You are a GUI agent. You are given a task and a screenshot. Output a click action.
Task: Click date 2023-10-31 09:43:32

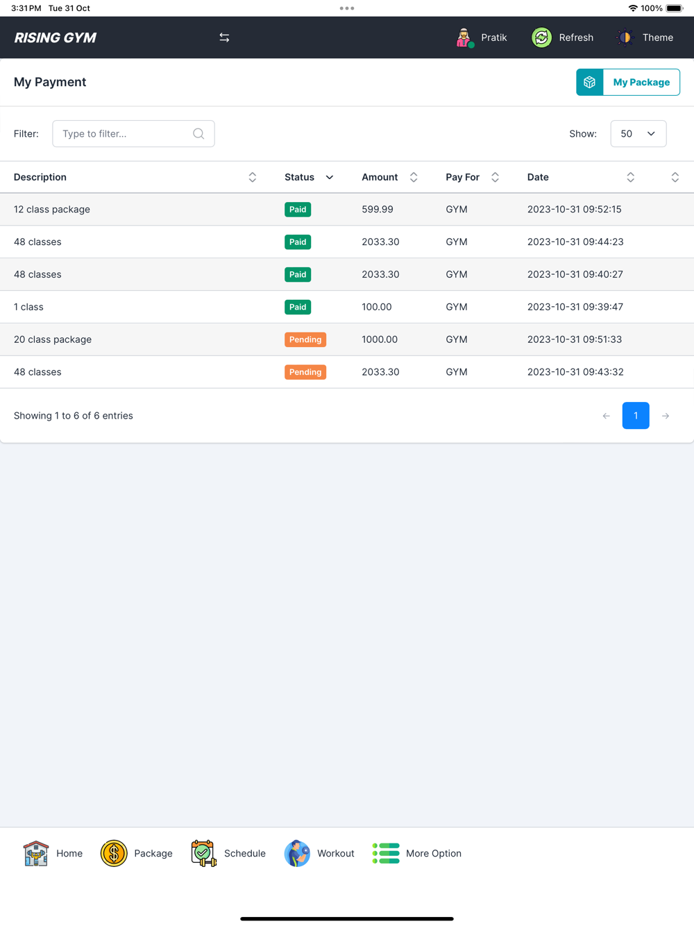575,372
